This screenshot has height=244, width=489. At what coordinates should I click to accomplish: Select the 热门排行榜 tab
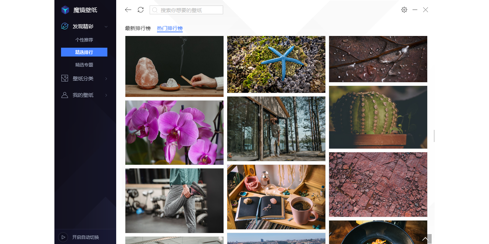(169, 28)
